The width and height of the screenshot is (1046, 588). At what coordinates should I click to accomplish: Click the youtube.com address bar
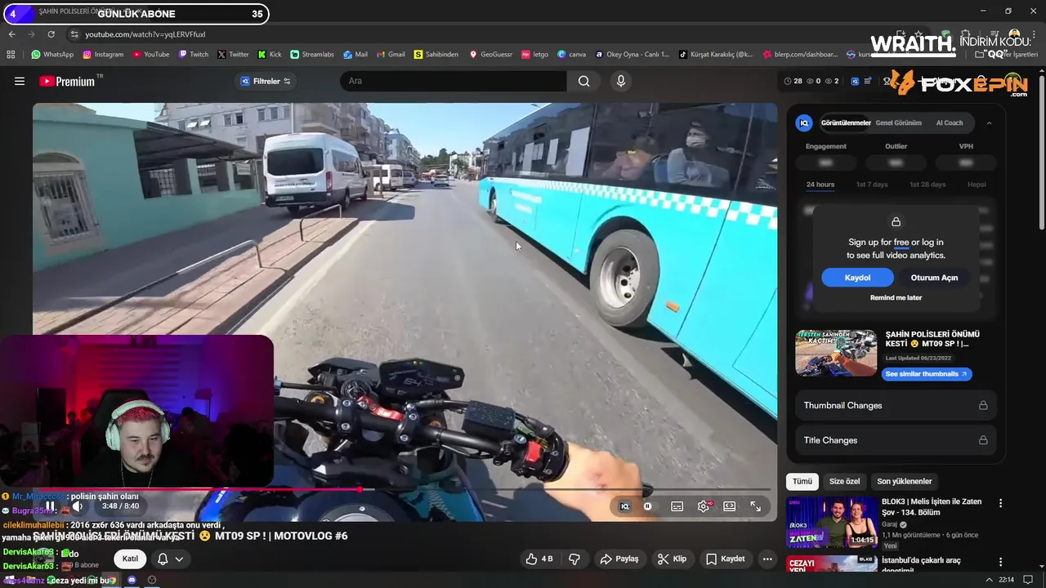point(145,34)
